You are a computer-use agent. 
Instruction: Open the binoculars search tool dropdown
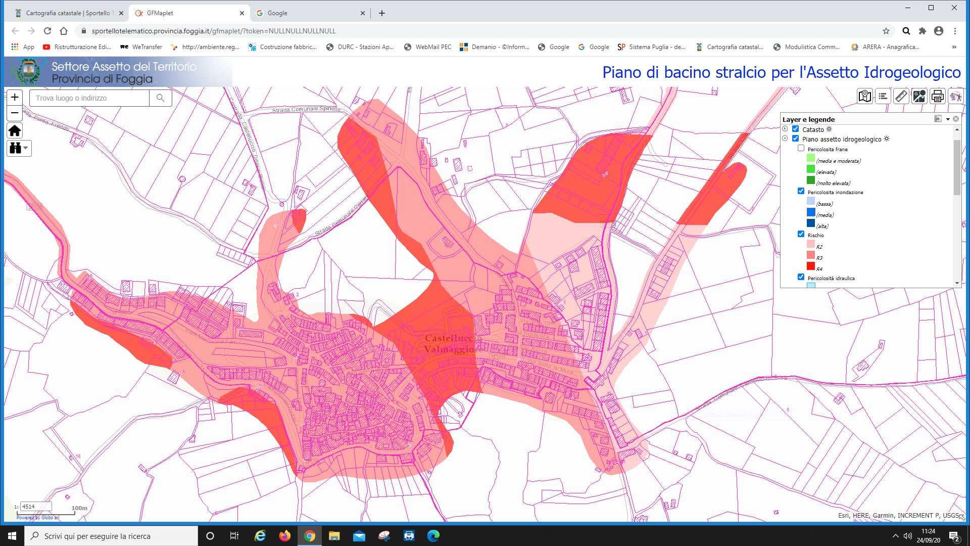(x=19, y=148)
